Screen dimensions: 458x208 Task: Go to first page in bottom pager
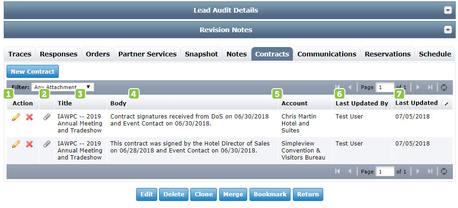pos(338,172)
